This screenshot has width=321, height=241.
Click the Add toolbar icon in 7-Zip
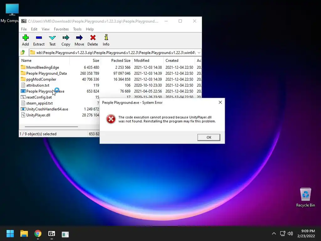click(x=25, y=38)
